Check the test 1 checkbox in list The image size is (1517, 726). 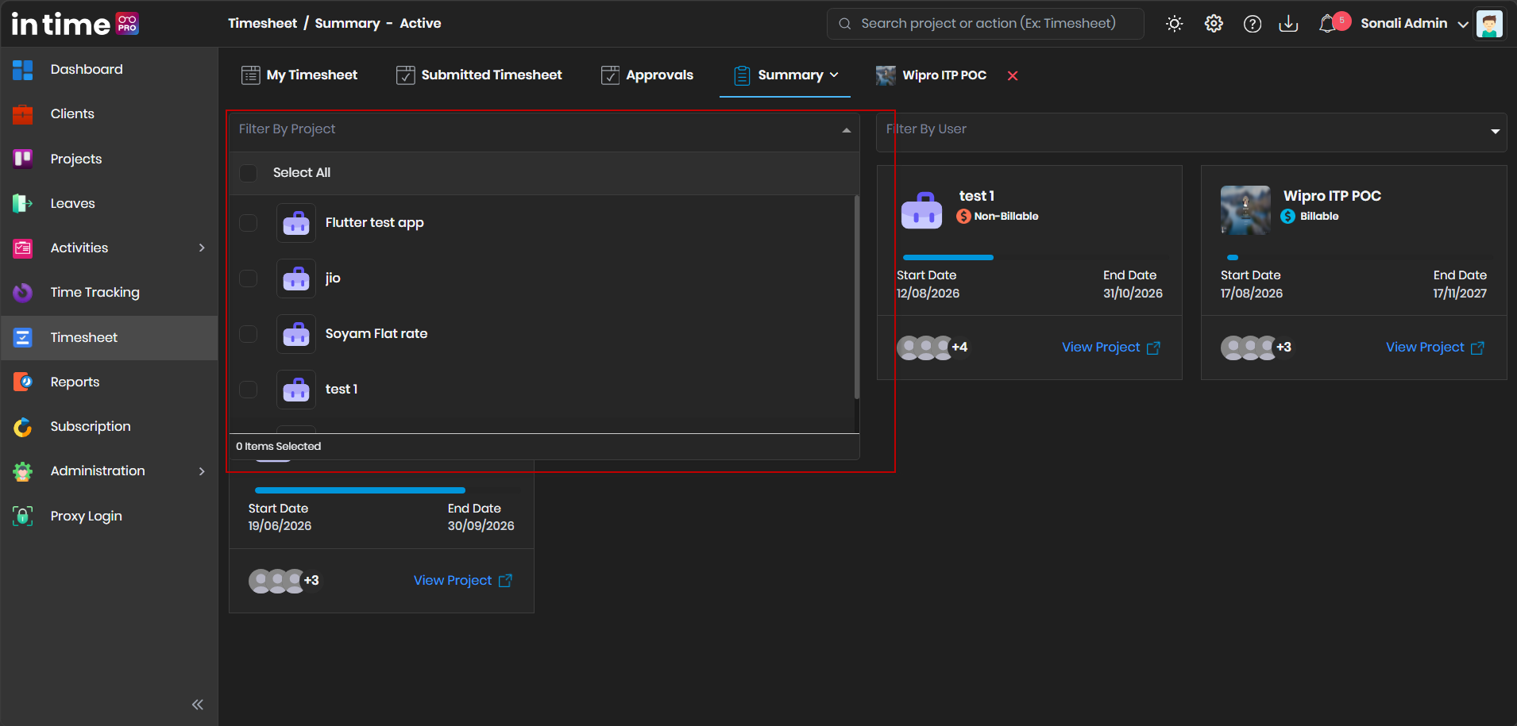249,390
